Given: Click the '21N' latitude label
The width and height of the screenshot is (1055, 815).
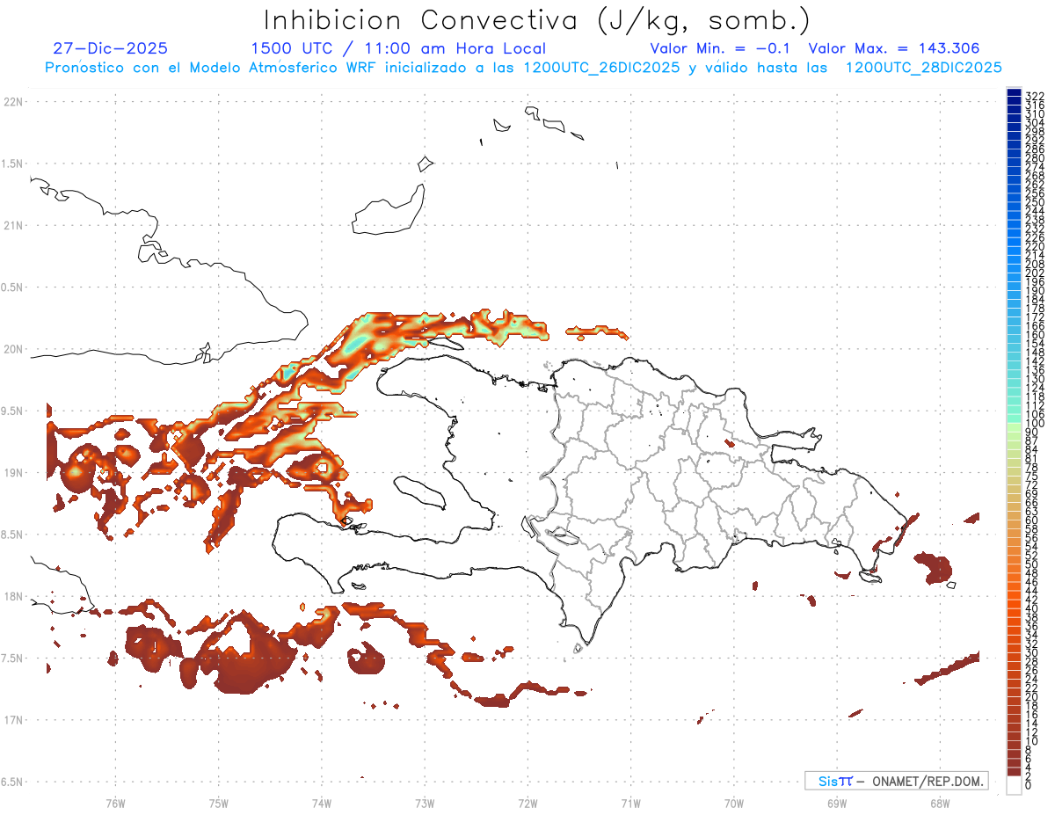Looking at the screenshot, I should coord(12,226).
